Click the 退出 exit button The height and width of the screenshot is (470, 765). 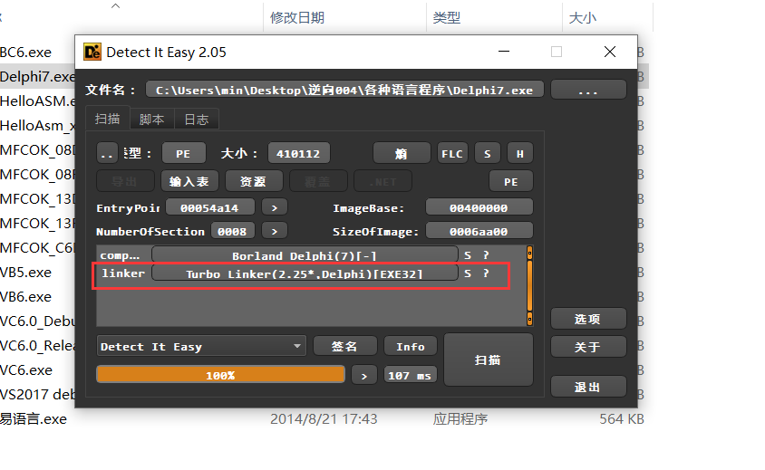[588, 387]
